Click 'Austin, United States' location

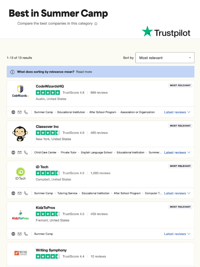pos(51,99)
